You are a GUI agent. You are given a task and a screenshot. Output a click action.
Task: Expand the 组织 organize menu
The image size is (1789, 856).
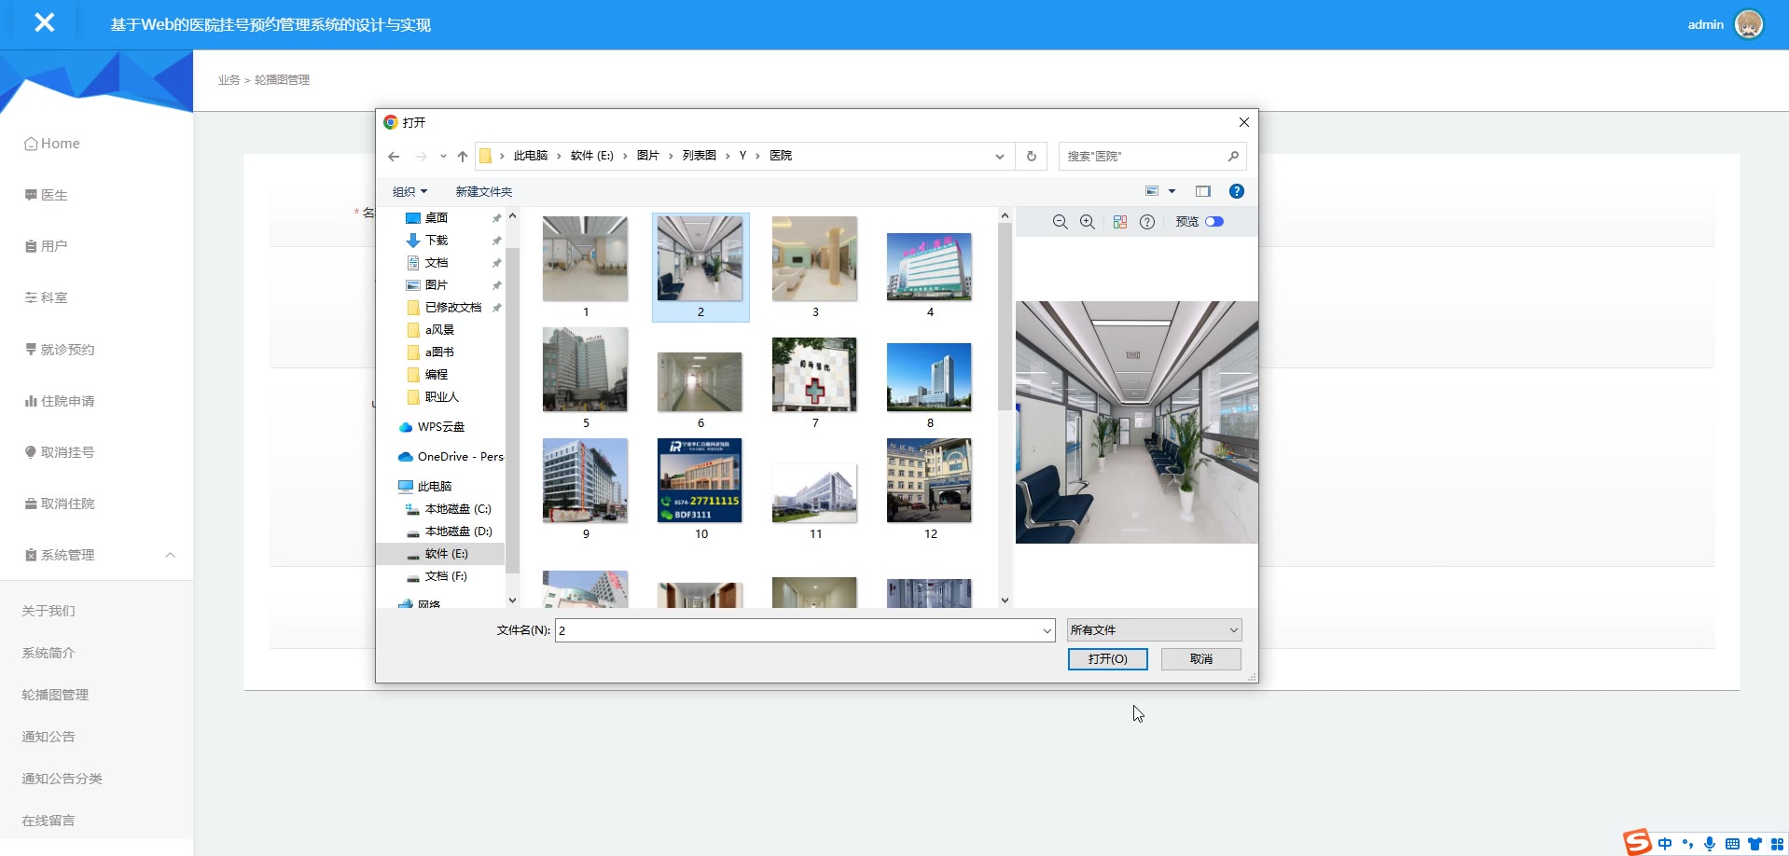409,192
